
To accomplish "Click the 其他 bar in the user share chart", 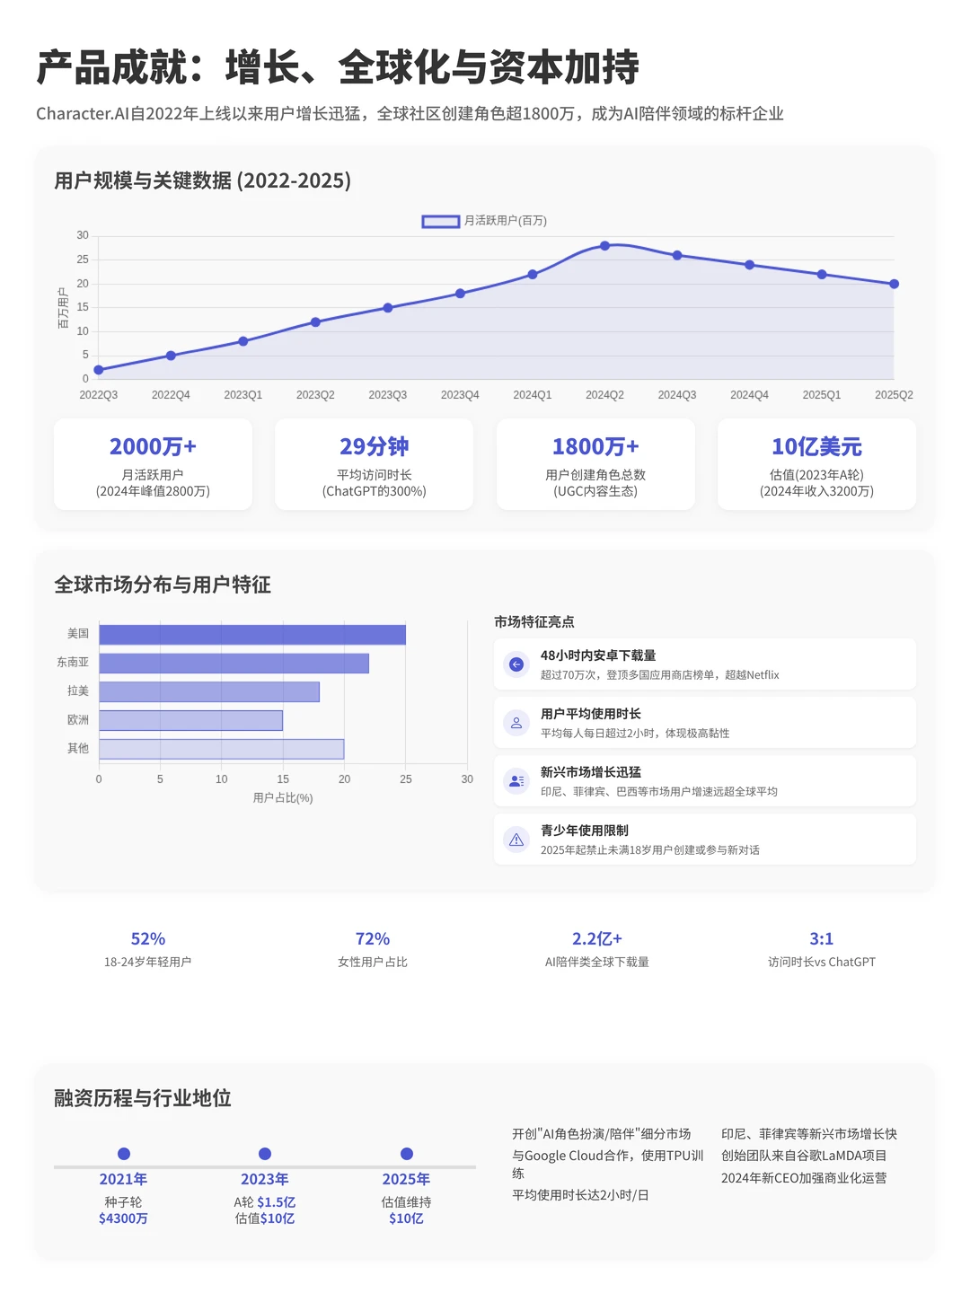I will tap(221, 750).
